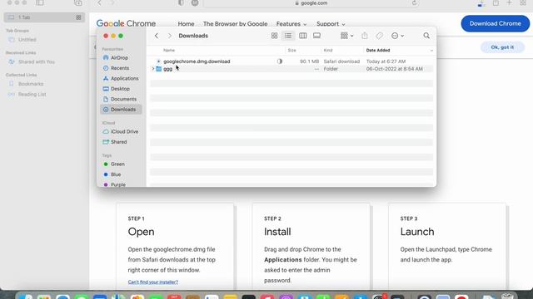Viewport: 533px width, 299px height.
Task: Open the Finder group-by menu
Action: pos(346,36)
